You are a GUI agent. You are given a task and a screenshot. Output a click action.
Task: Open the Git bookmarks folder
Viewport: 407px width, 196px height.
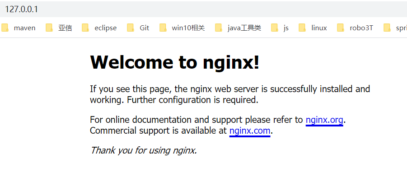coord(138,28)
